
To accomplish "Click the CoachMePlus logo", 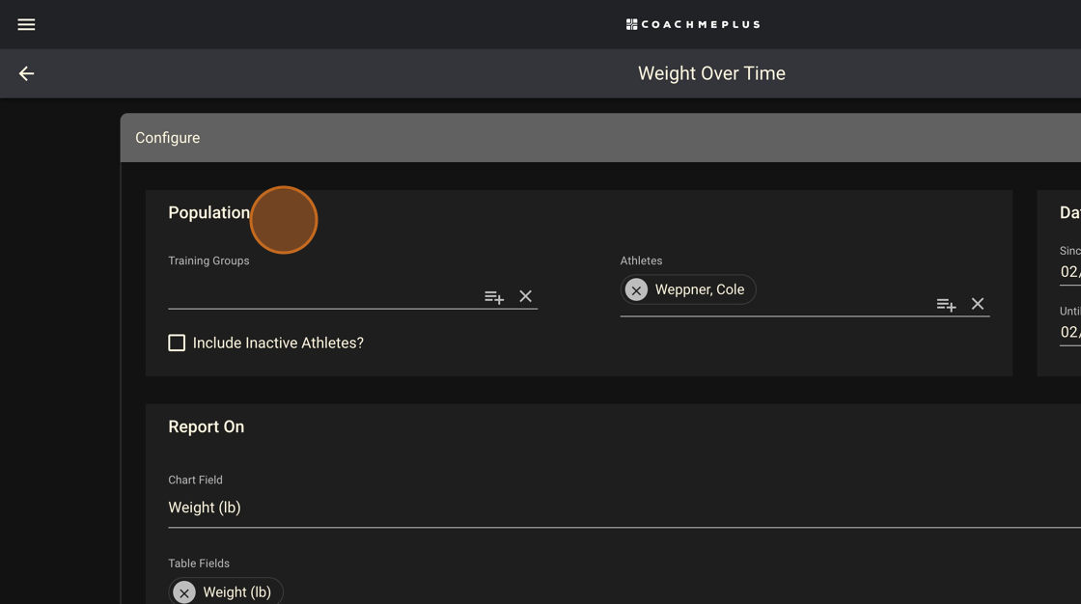I will tap(693, 24).
